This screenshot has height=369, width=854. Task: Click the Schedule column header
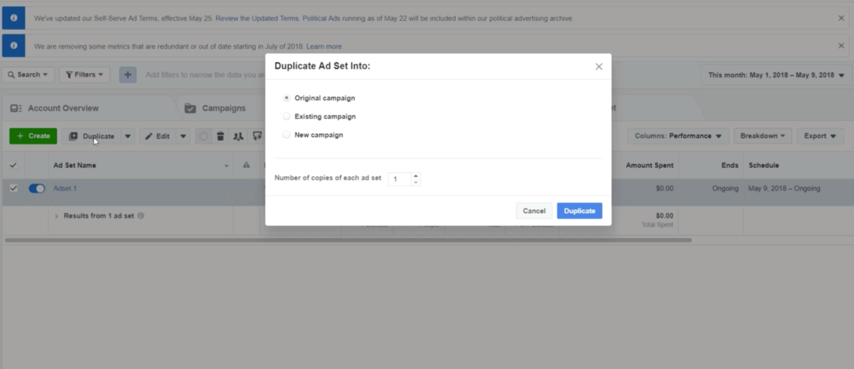click(x=764, y=165)
